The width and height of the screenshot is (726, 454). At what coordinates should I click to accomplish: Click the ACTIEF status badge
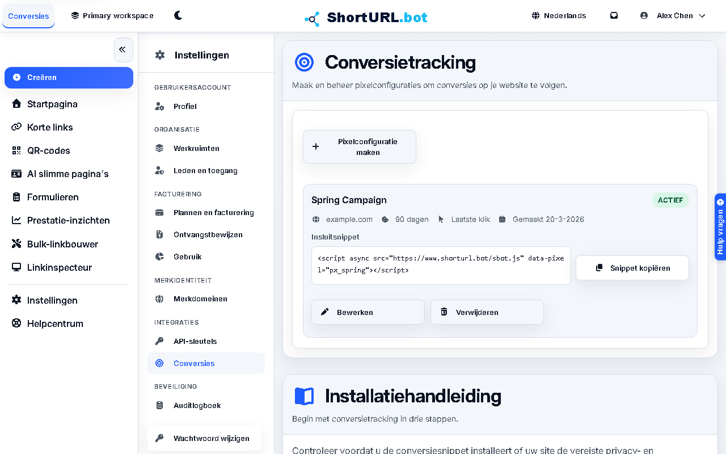(x=670, y=200)
